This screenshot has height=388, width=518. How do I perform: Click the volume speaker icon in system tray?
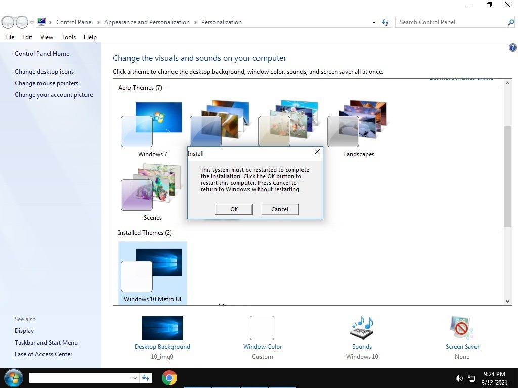(459, 378)
